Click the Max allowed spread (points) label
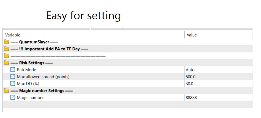The image size is (261, 118). [x=43, y=77]
